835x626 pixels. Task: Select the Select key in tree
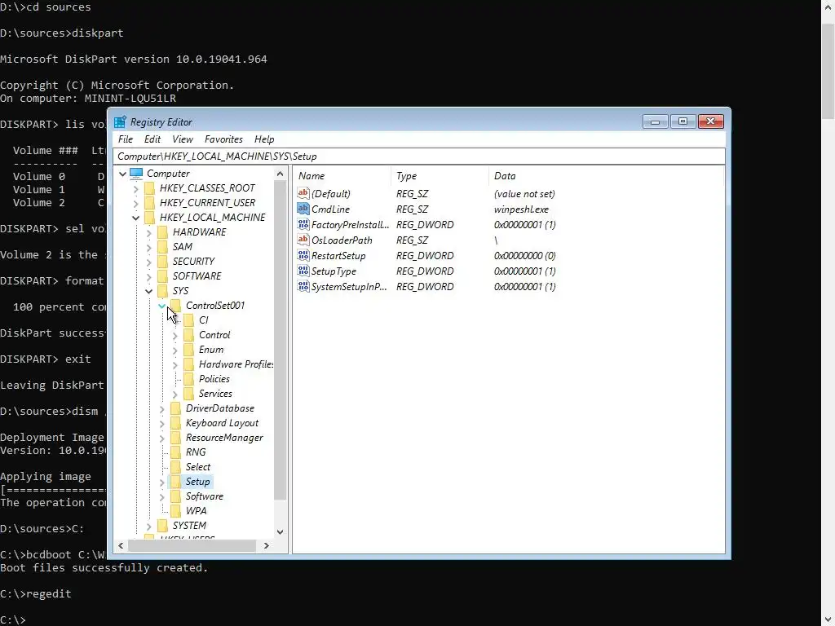click(197, 467)
